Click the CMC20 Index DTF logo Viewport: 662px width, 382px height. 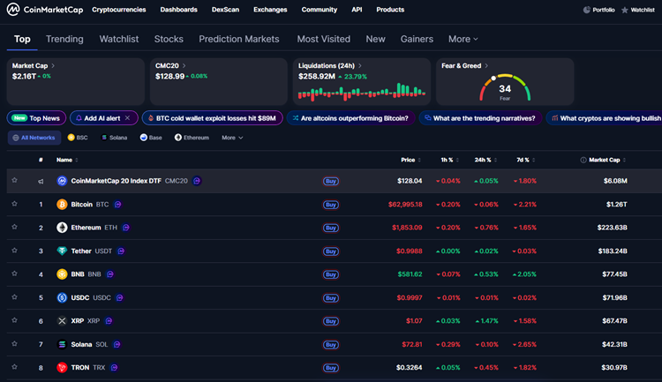[x=62, y=181]
